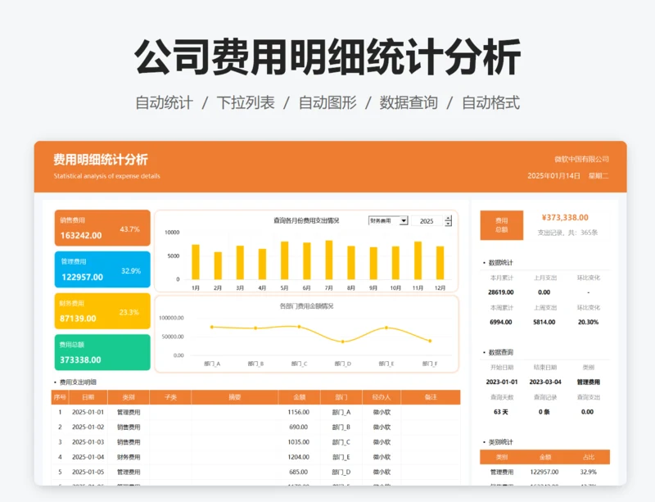The width and height of the screenshot is (655, 502).
Task: Click the orange 费用总额 box in the right panel
Action: pos(501,225)
